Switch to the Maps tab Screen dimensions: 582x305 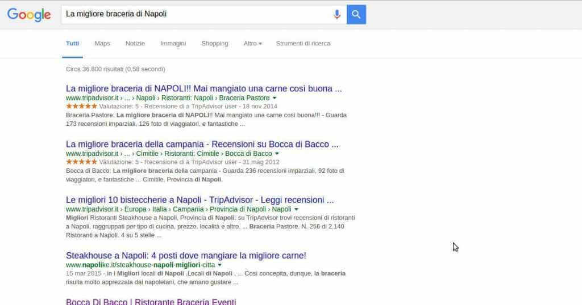click(102, 43)
